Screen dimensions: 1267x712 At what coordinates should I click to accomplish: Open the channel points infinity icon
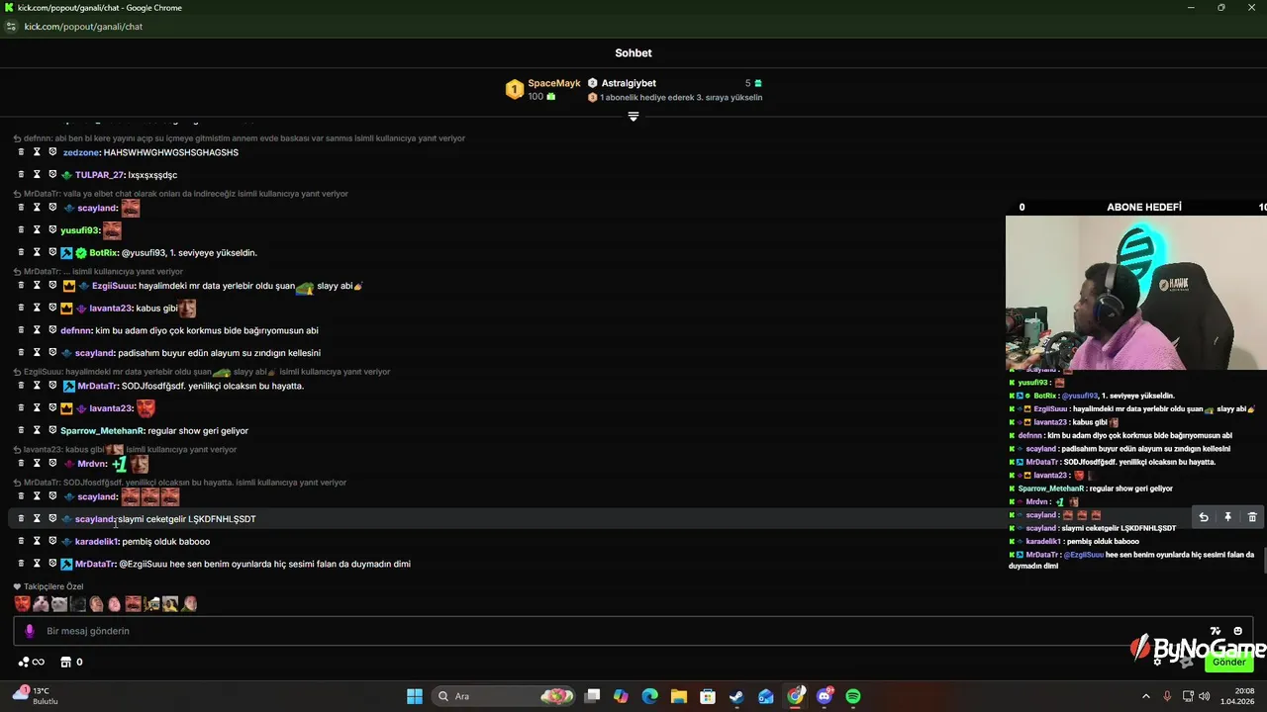[32, 662]
